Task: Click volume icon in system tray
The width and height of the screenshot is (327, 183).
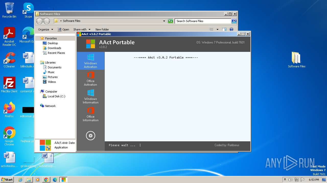Action: click(290, 180)
